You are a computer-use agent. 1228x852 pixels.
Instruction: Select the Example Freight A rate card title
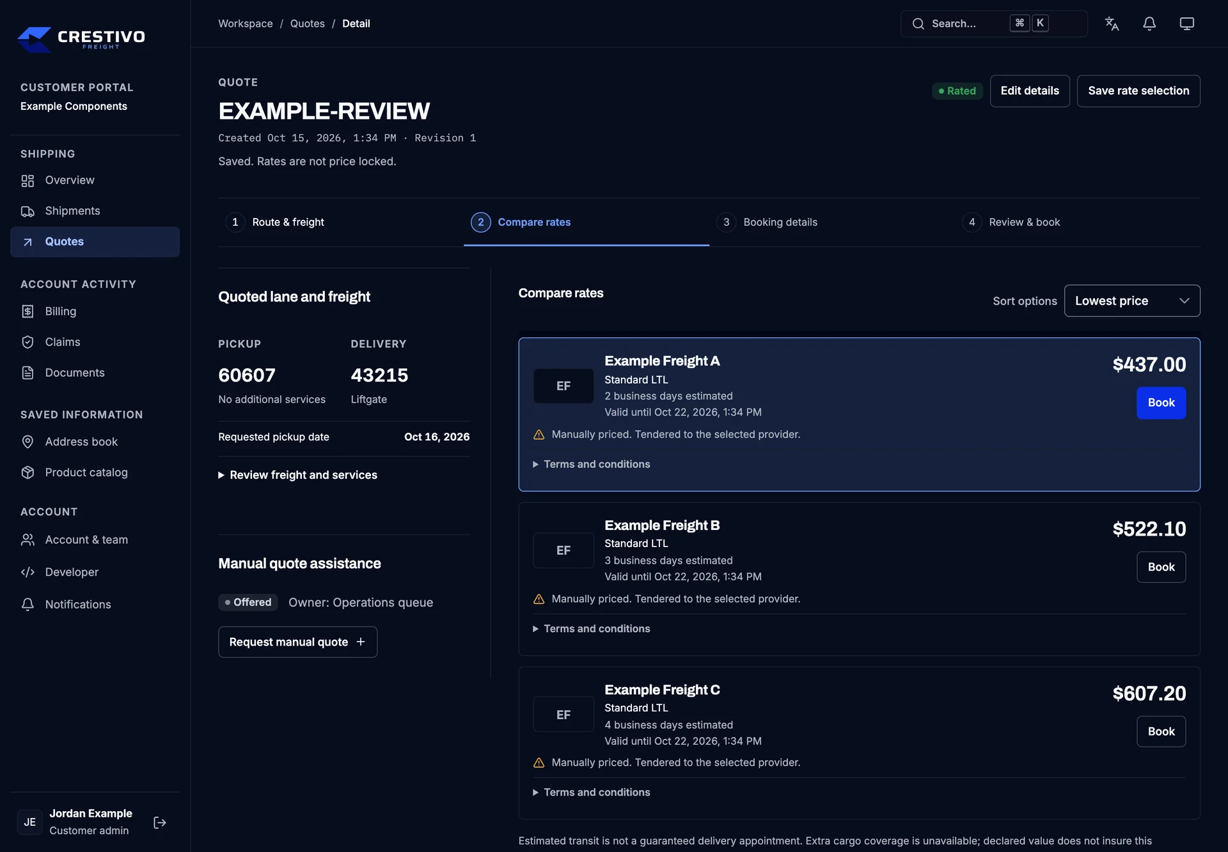[662, 361]
